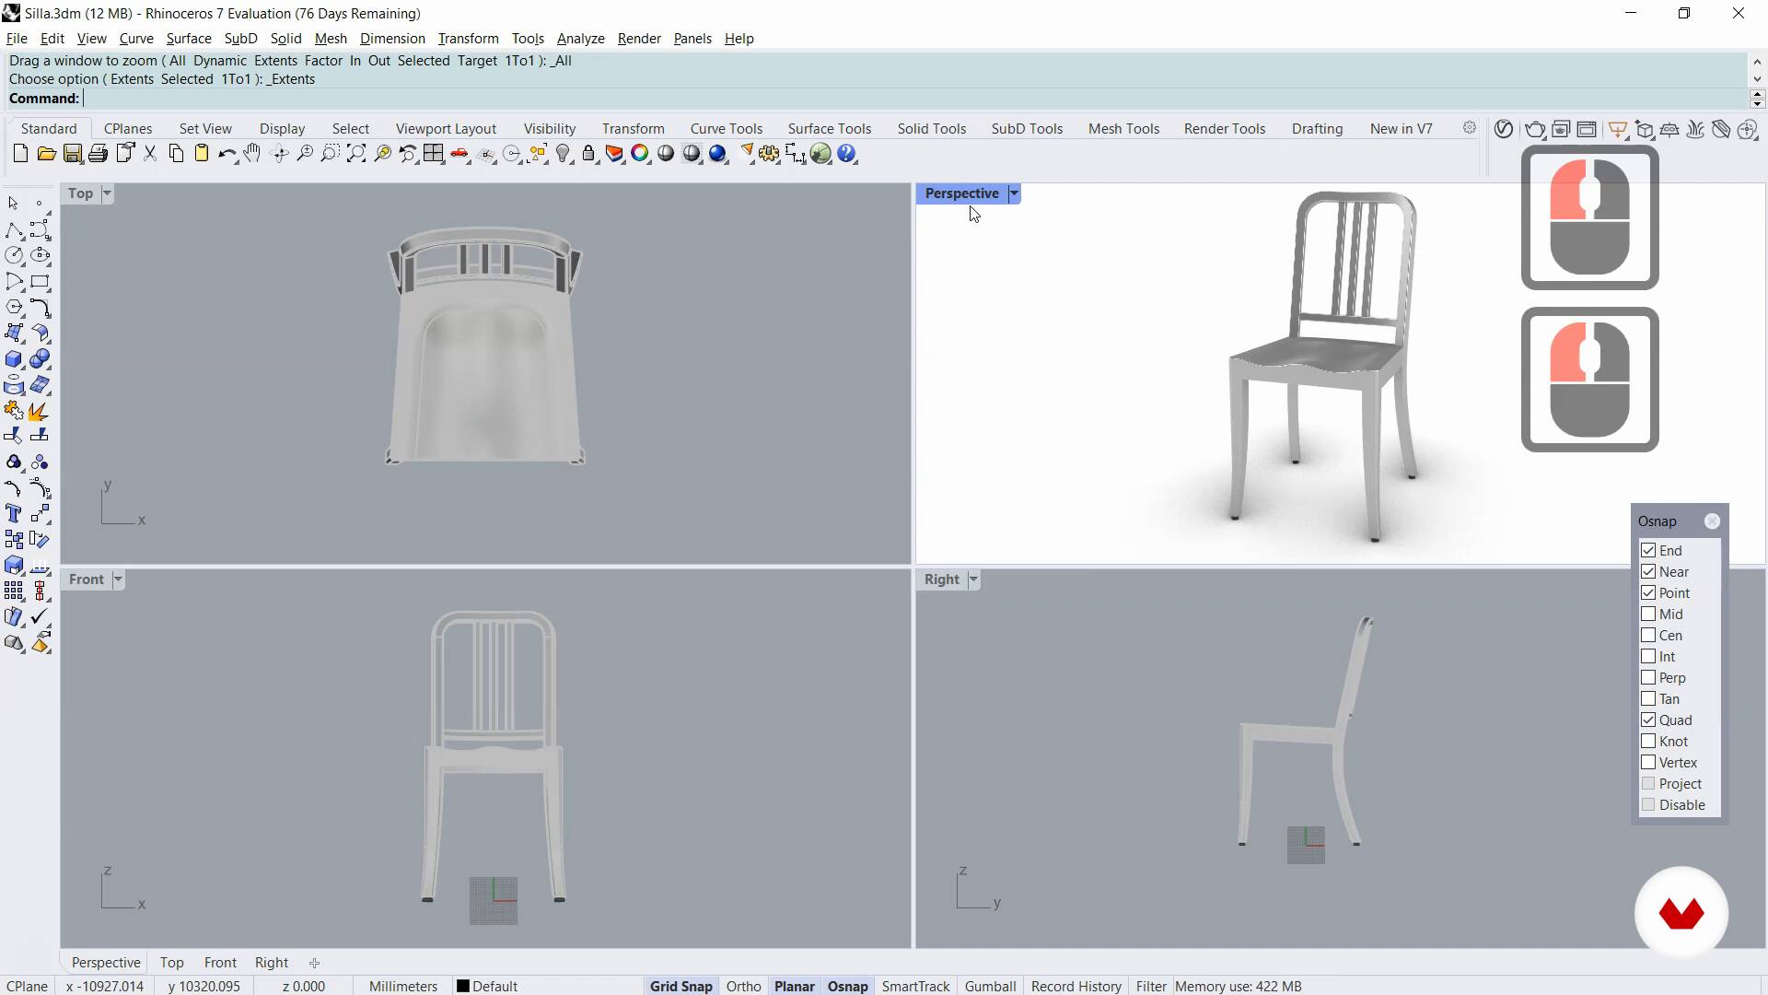Click the light bulb Hide objects icon
The height and width of the screenshot is (995, 1768).
pyautogui.click(x=564, y=154)
